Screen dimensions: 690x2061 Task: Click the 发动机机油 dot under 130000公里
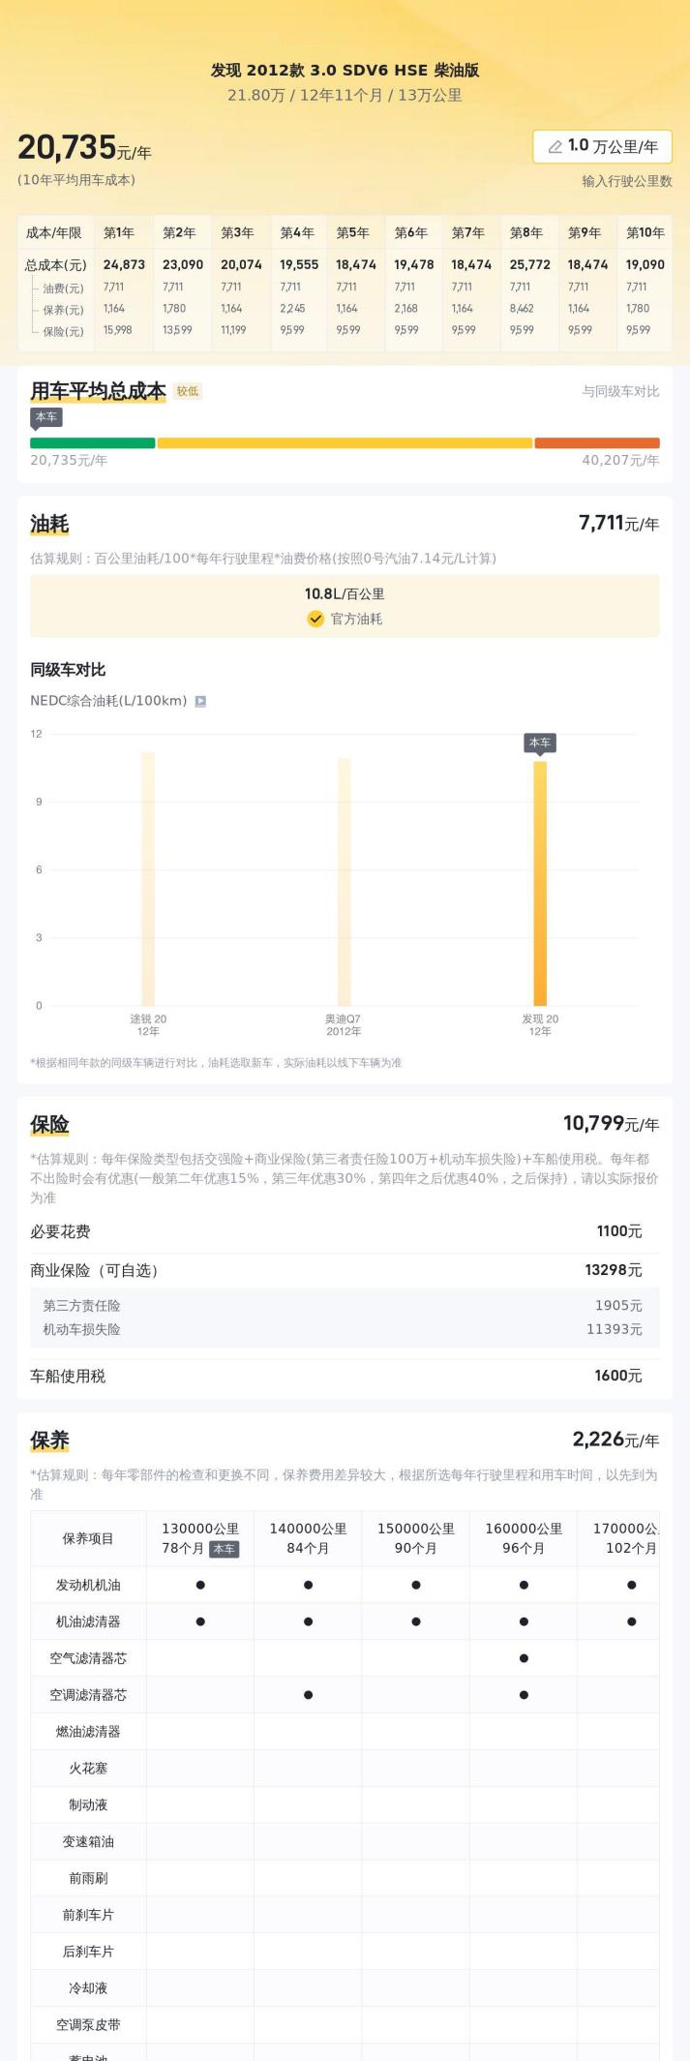pos(200,1585)
